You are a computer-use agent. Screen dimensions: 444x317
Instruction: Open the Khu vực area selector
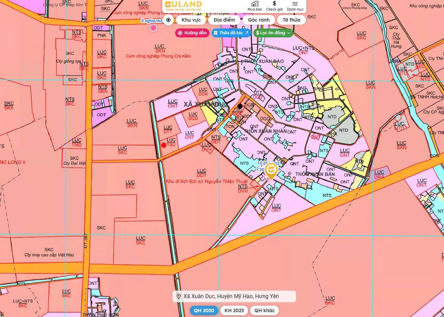point(191,20)
